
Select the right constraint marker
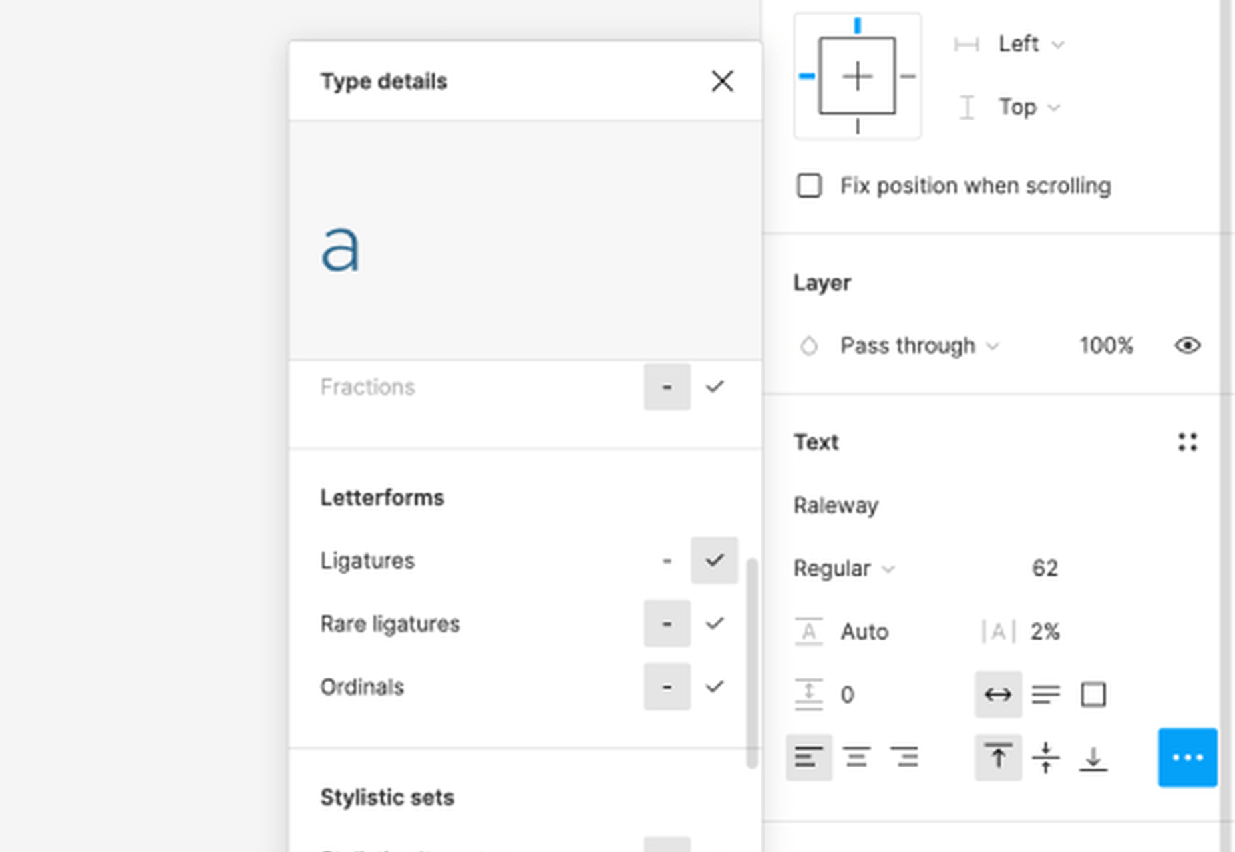pyautogui.click(x=908, y=76)
